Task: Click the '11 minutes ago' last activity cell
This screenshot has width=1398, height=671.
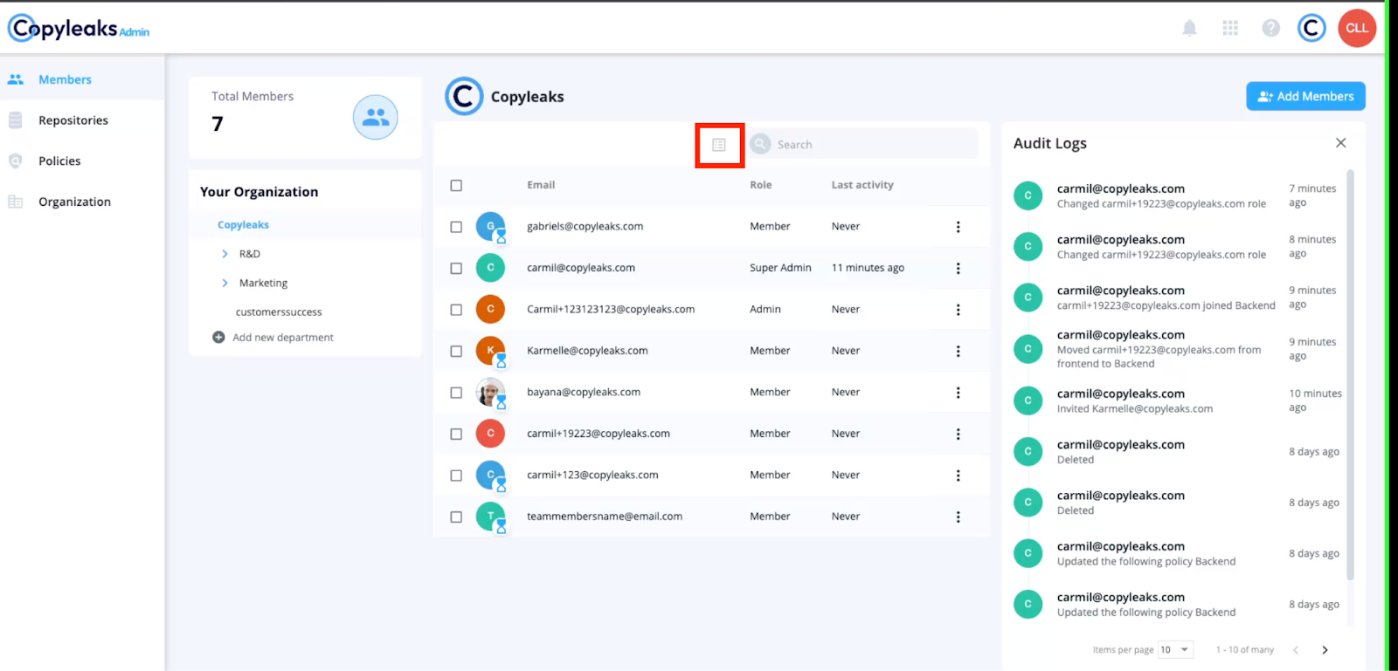Action: click(868, 268)
